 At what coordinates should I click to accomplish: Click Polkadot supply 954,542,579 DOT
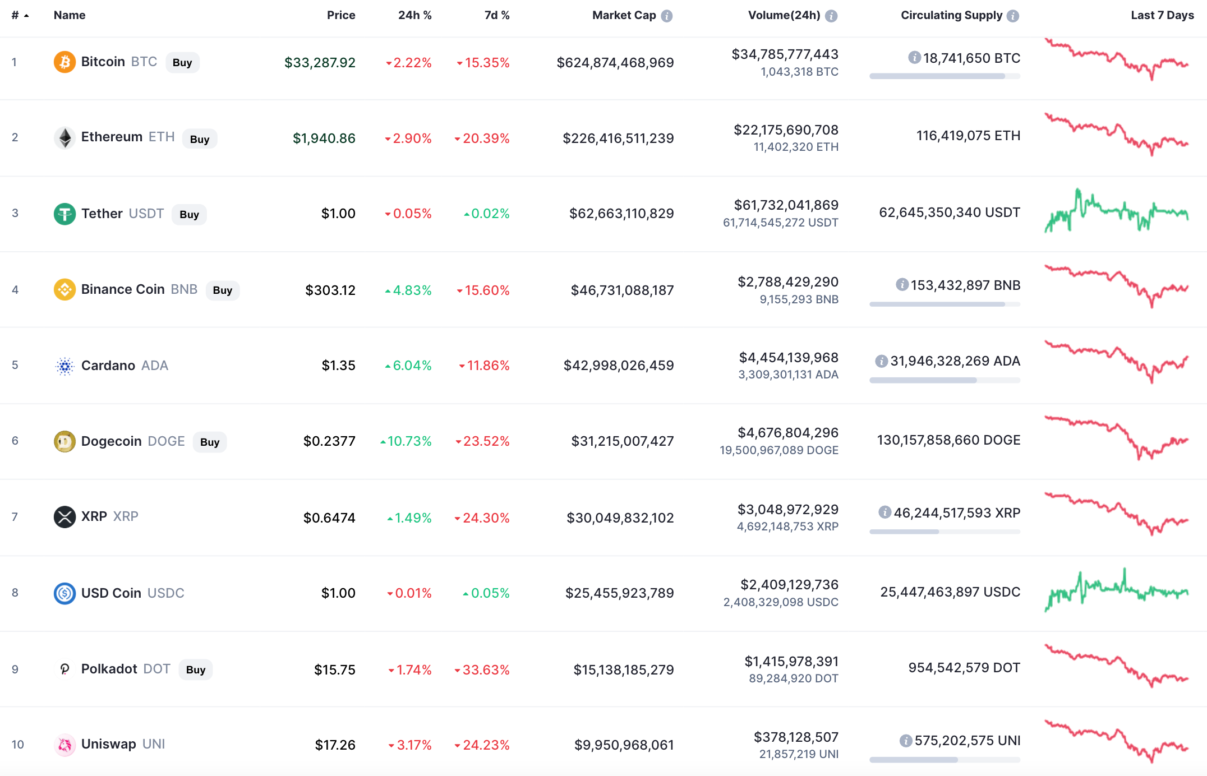(x=964, y=667)
